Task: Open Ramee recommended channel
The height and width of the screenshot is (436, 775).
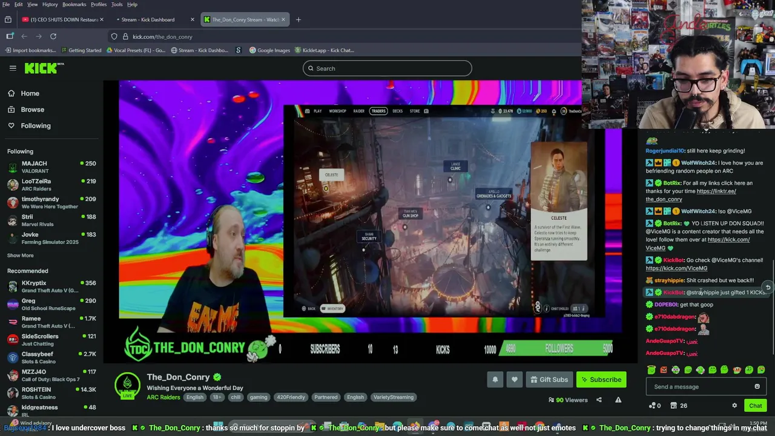Action: [52, 322]
